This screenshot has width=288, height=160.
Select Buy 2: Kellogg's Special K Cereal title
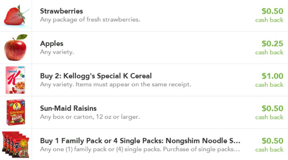96,76
